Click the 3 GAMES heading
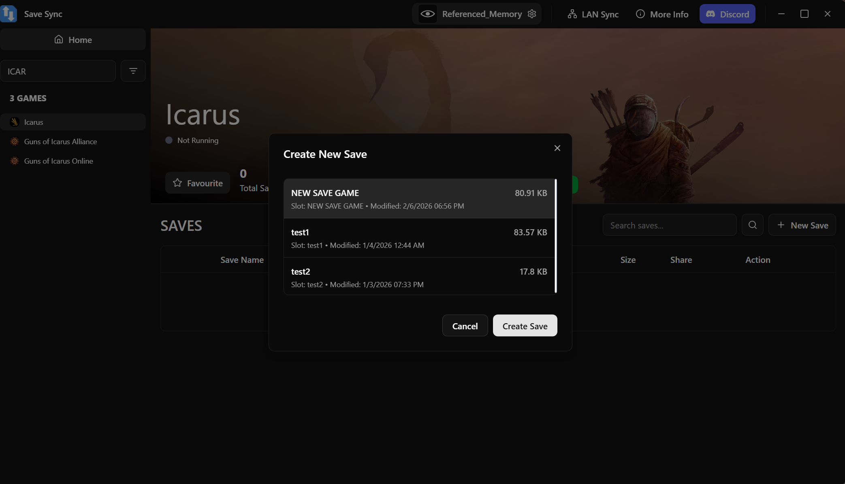This screenshot has width=845, height=484. [x=28, y=98]
